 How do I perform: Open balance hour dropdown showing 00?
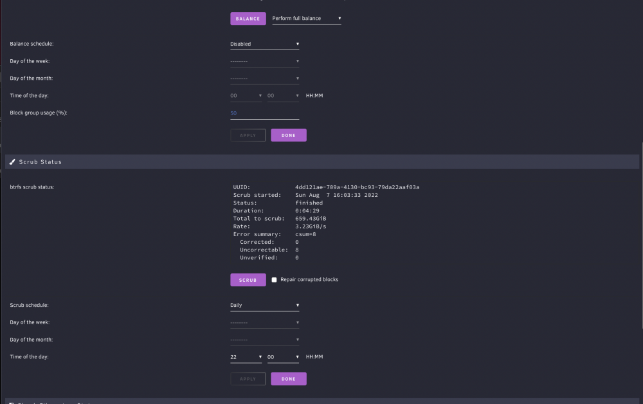[246, 96]
